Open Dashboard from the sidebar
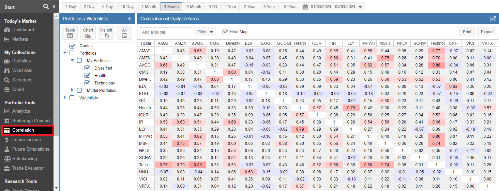The width and height of the screenshot is (499, 191). (x=23, y=30)
